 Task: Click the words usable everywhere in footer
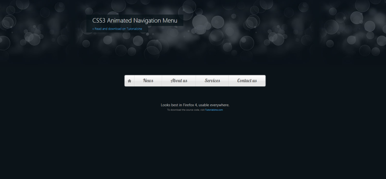point(214,105)
